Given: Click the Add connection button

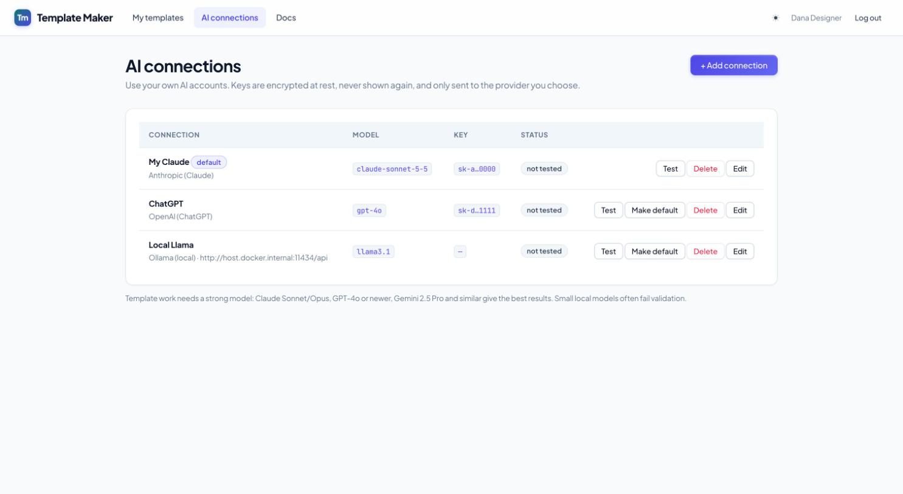Looking at the screenshot, I should point(734,65).
